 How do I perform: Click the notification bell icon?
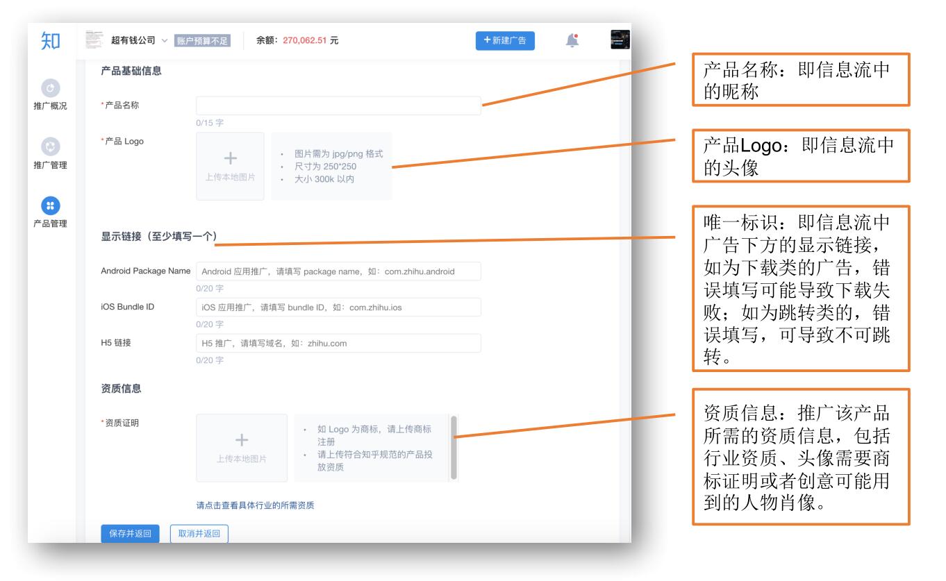(571, 40)
